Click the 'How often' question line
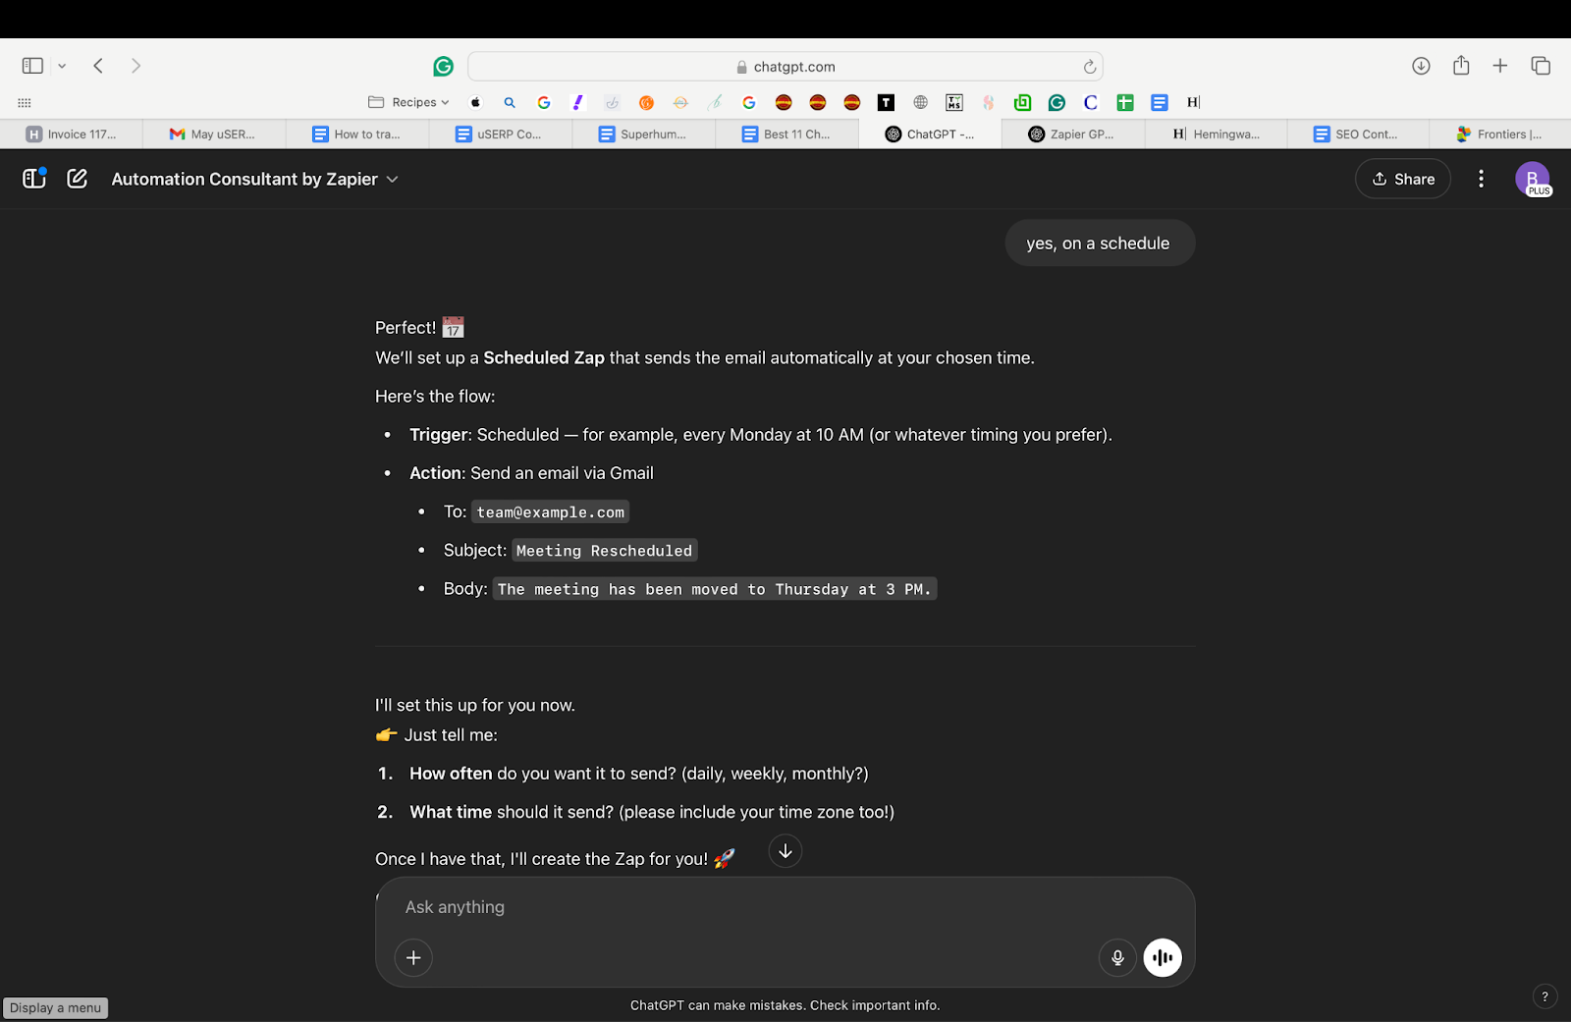This screenshot has height=1022, width=1571. (x=638, y=774)
